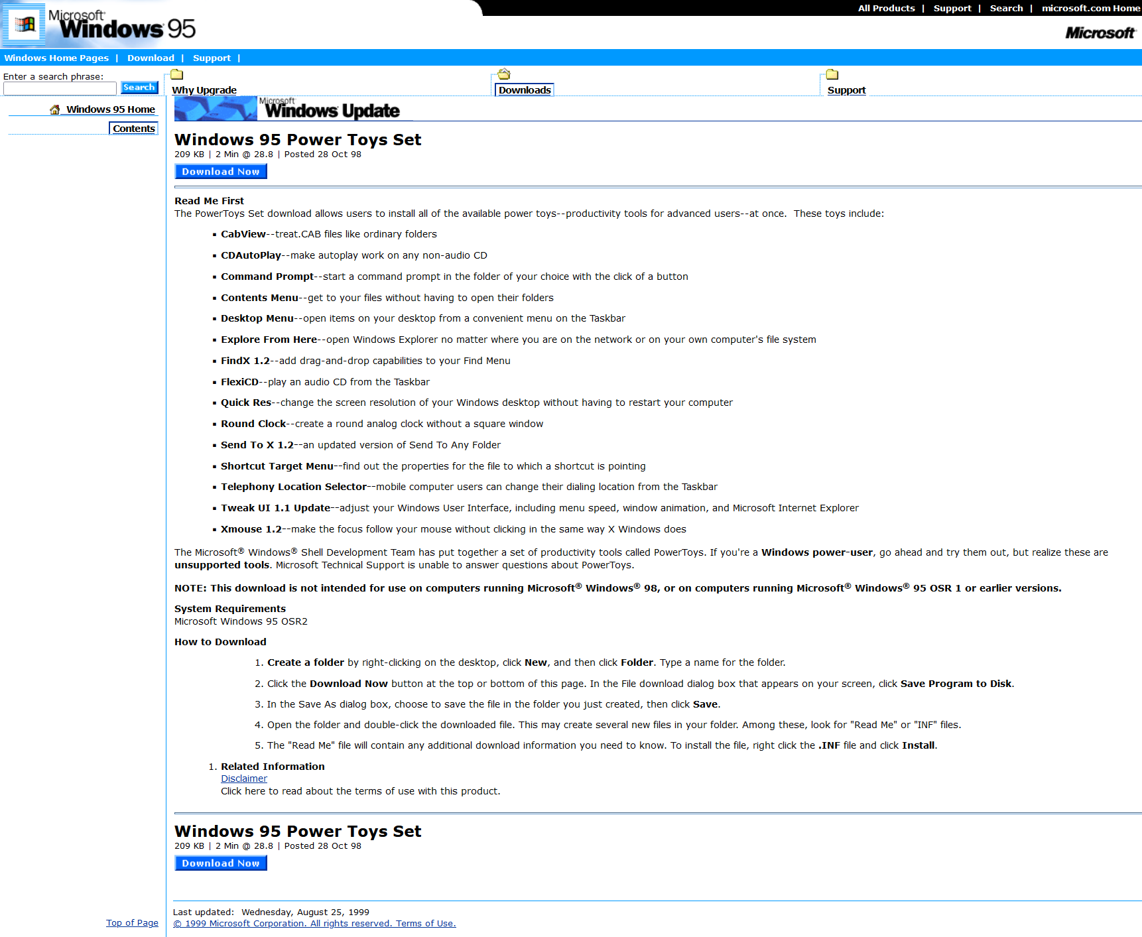The image size is (1142, 937).
Task: Switch to the Support tab with folder
Action: point(846,90)
